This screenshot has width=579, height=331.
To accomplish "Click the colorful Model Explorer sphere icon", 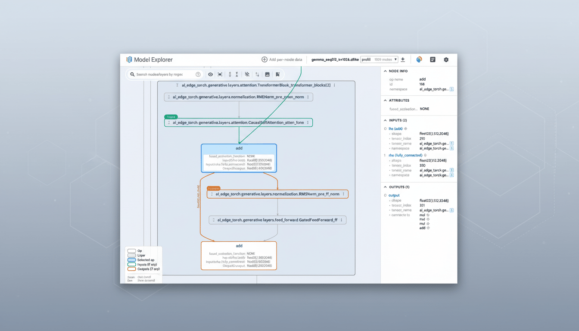I will tap(419, 59).
